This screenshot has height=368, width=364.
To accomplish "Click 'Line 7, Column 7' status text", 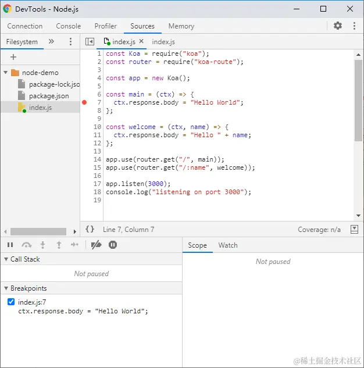I will click(129, 230).
